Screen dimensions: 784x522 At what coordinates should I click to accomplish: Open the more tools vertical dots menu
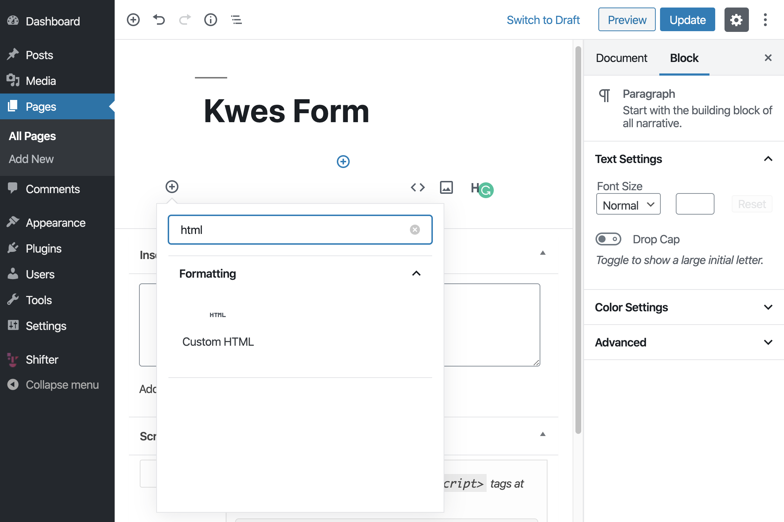point(765,20)
